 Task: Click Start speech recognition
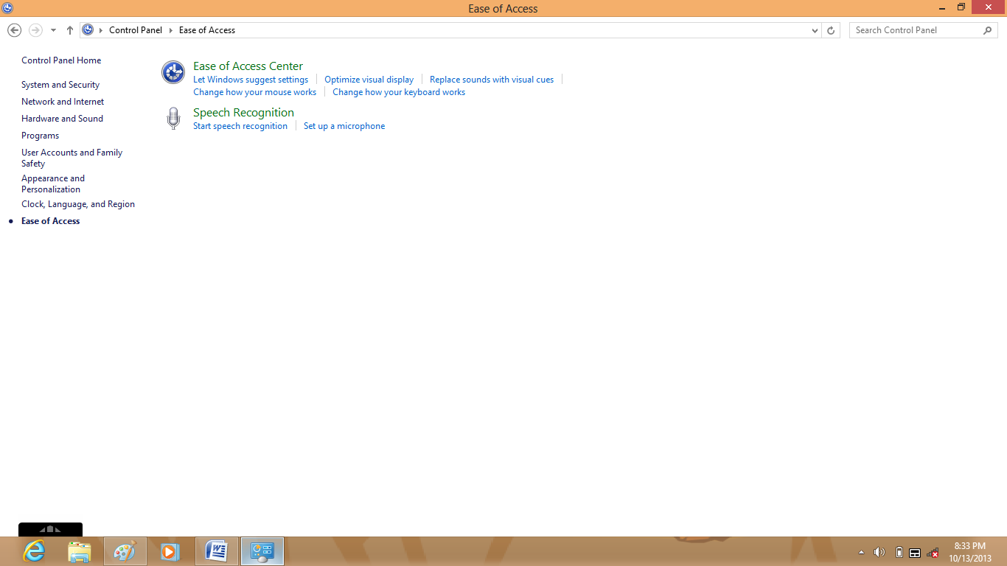point(240,126)
